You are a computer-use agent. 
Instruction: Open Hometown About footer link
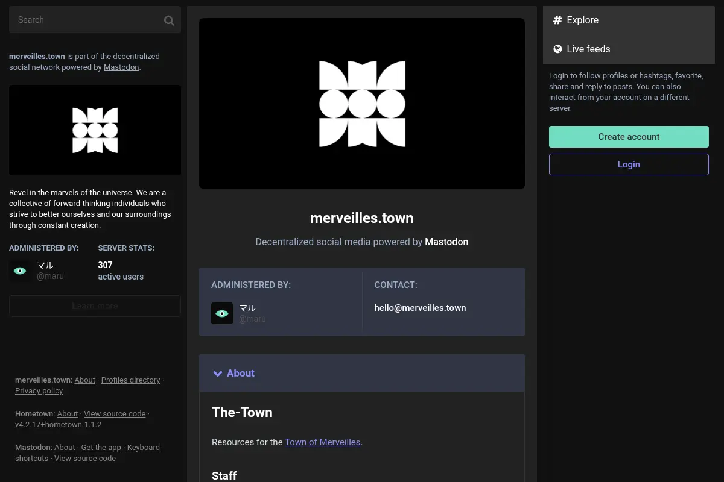[x=68, y=414]
